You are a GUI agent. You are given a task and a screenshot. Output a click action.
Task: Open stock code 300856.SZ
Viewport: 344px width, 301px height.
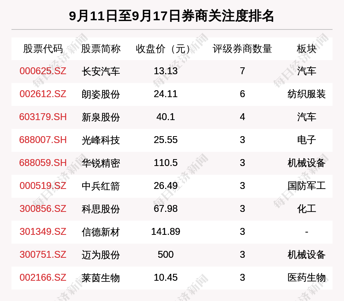[x=43, y=208]
